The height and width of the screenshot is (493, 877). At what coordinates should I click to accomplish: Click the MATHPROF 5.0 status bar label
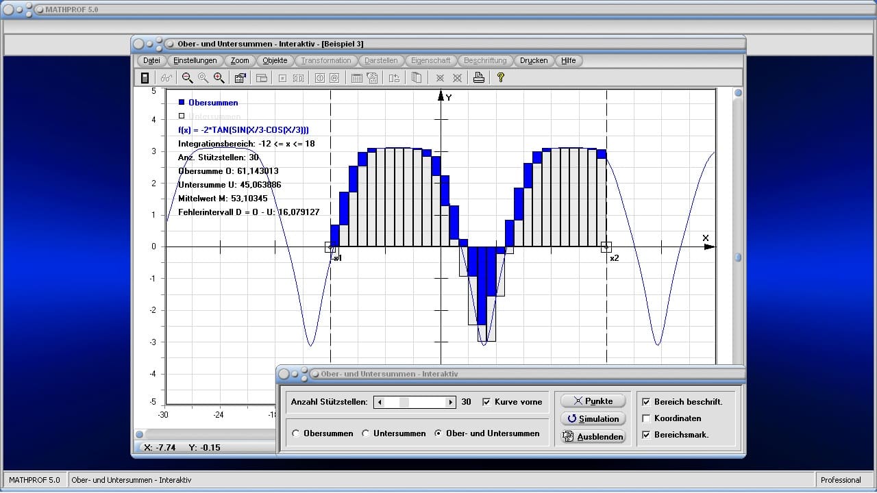click(x=34, y=480)
